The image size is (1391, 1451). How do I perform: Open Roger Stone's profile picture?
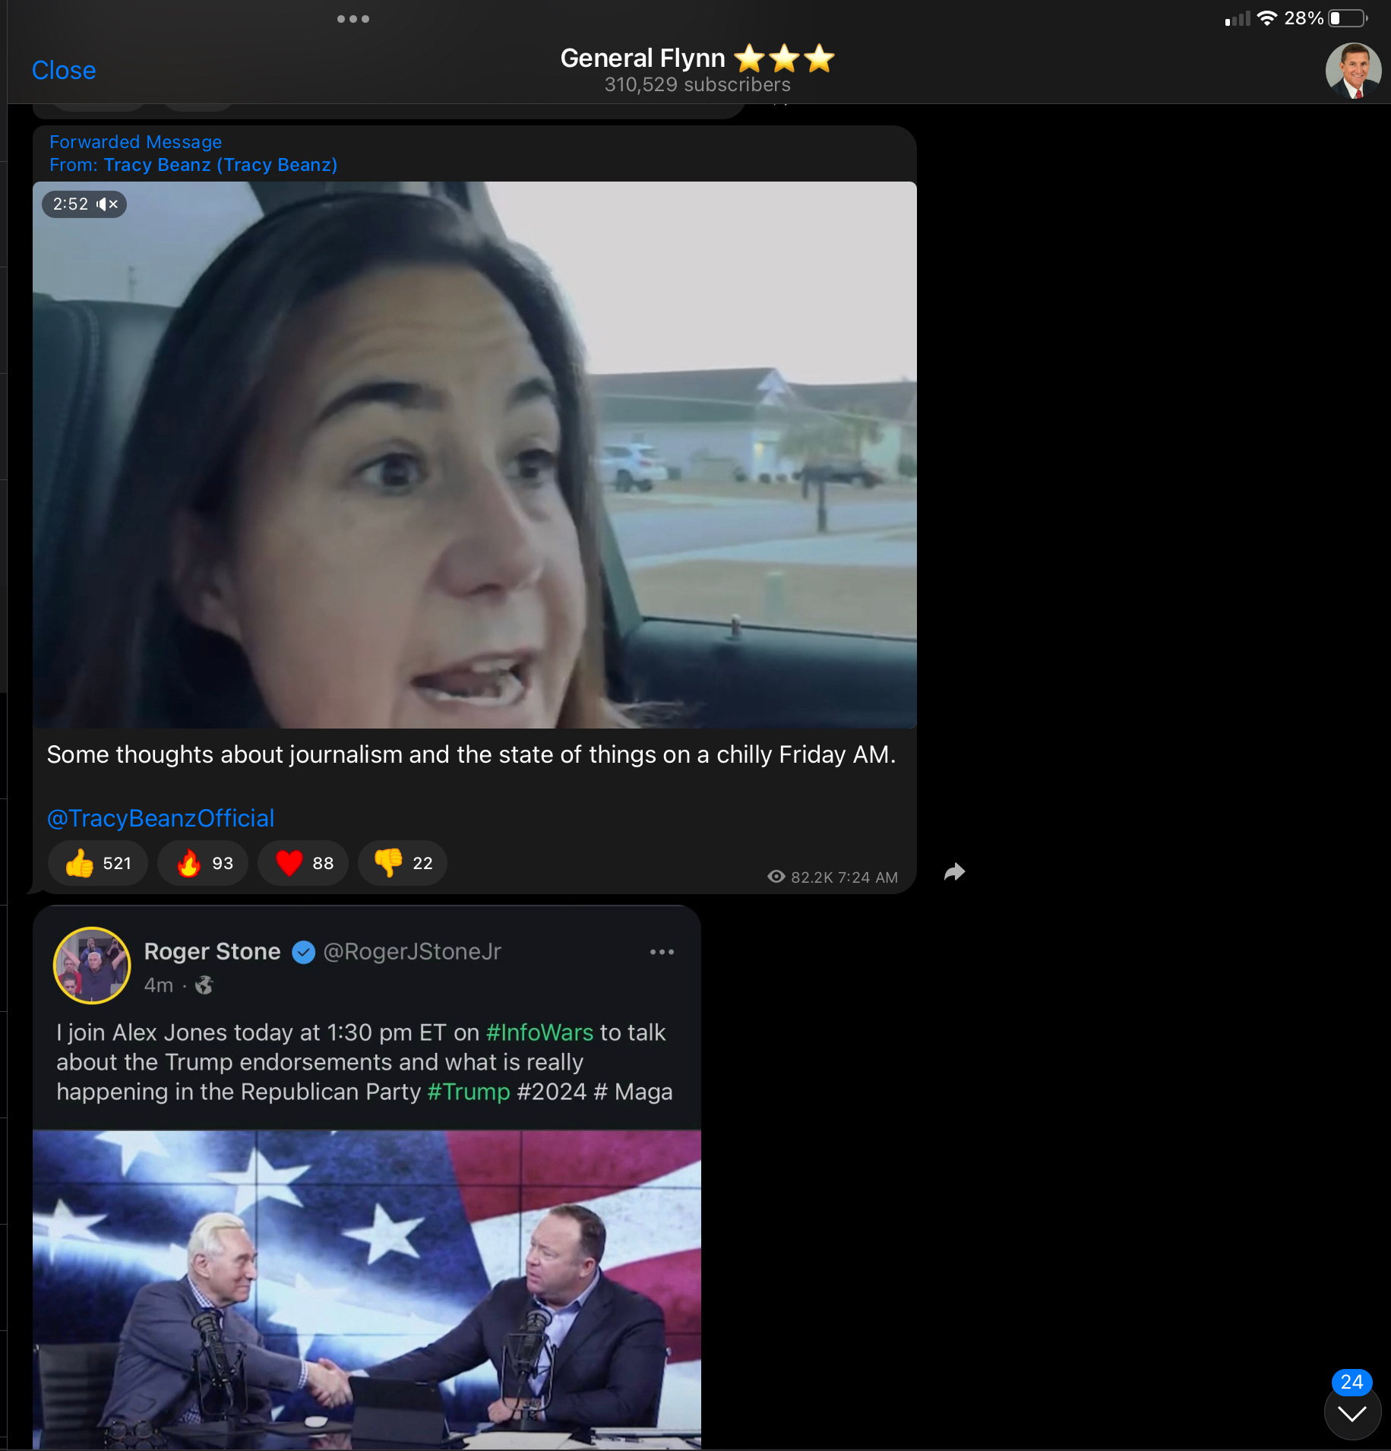coord(92,965)
